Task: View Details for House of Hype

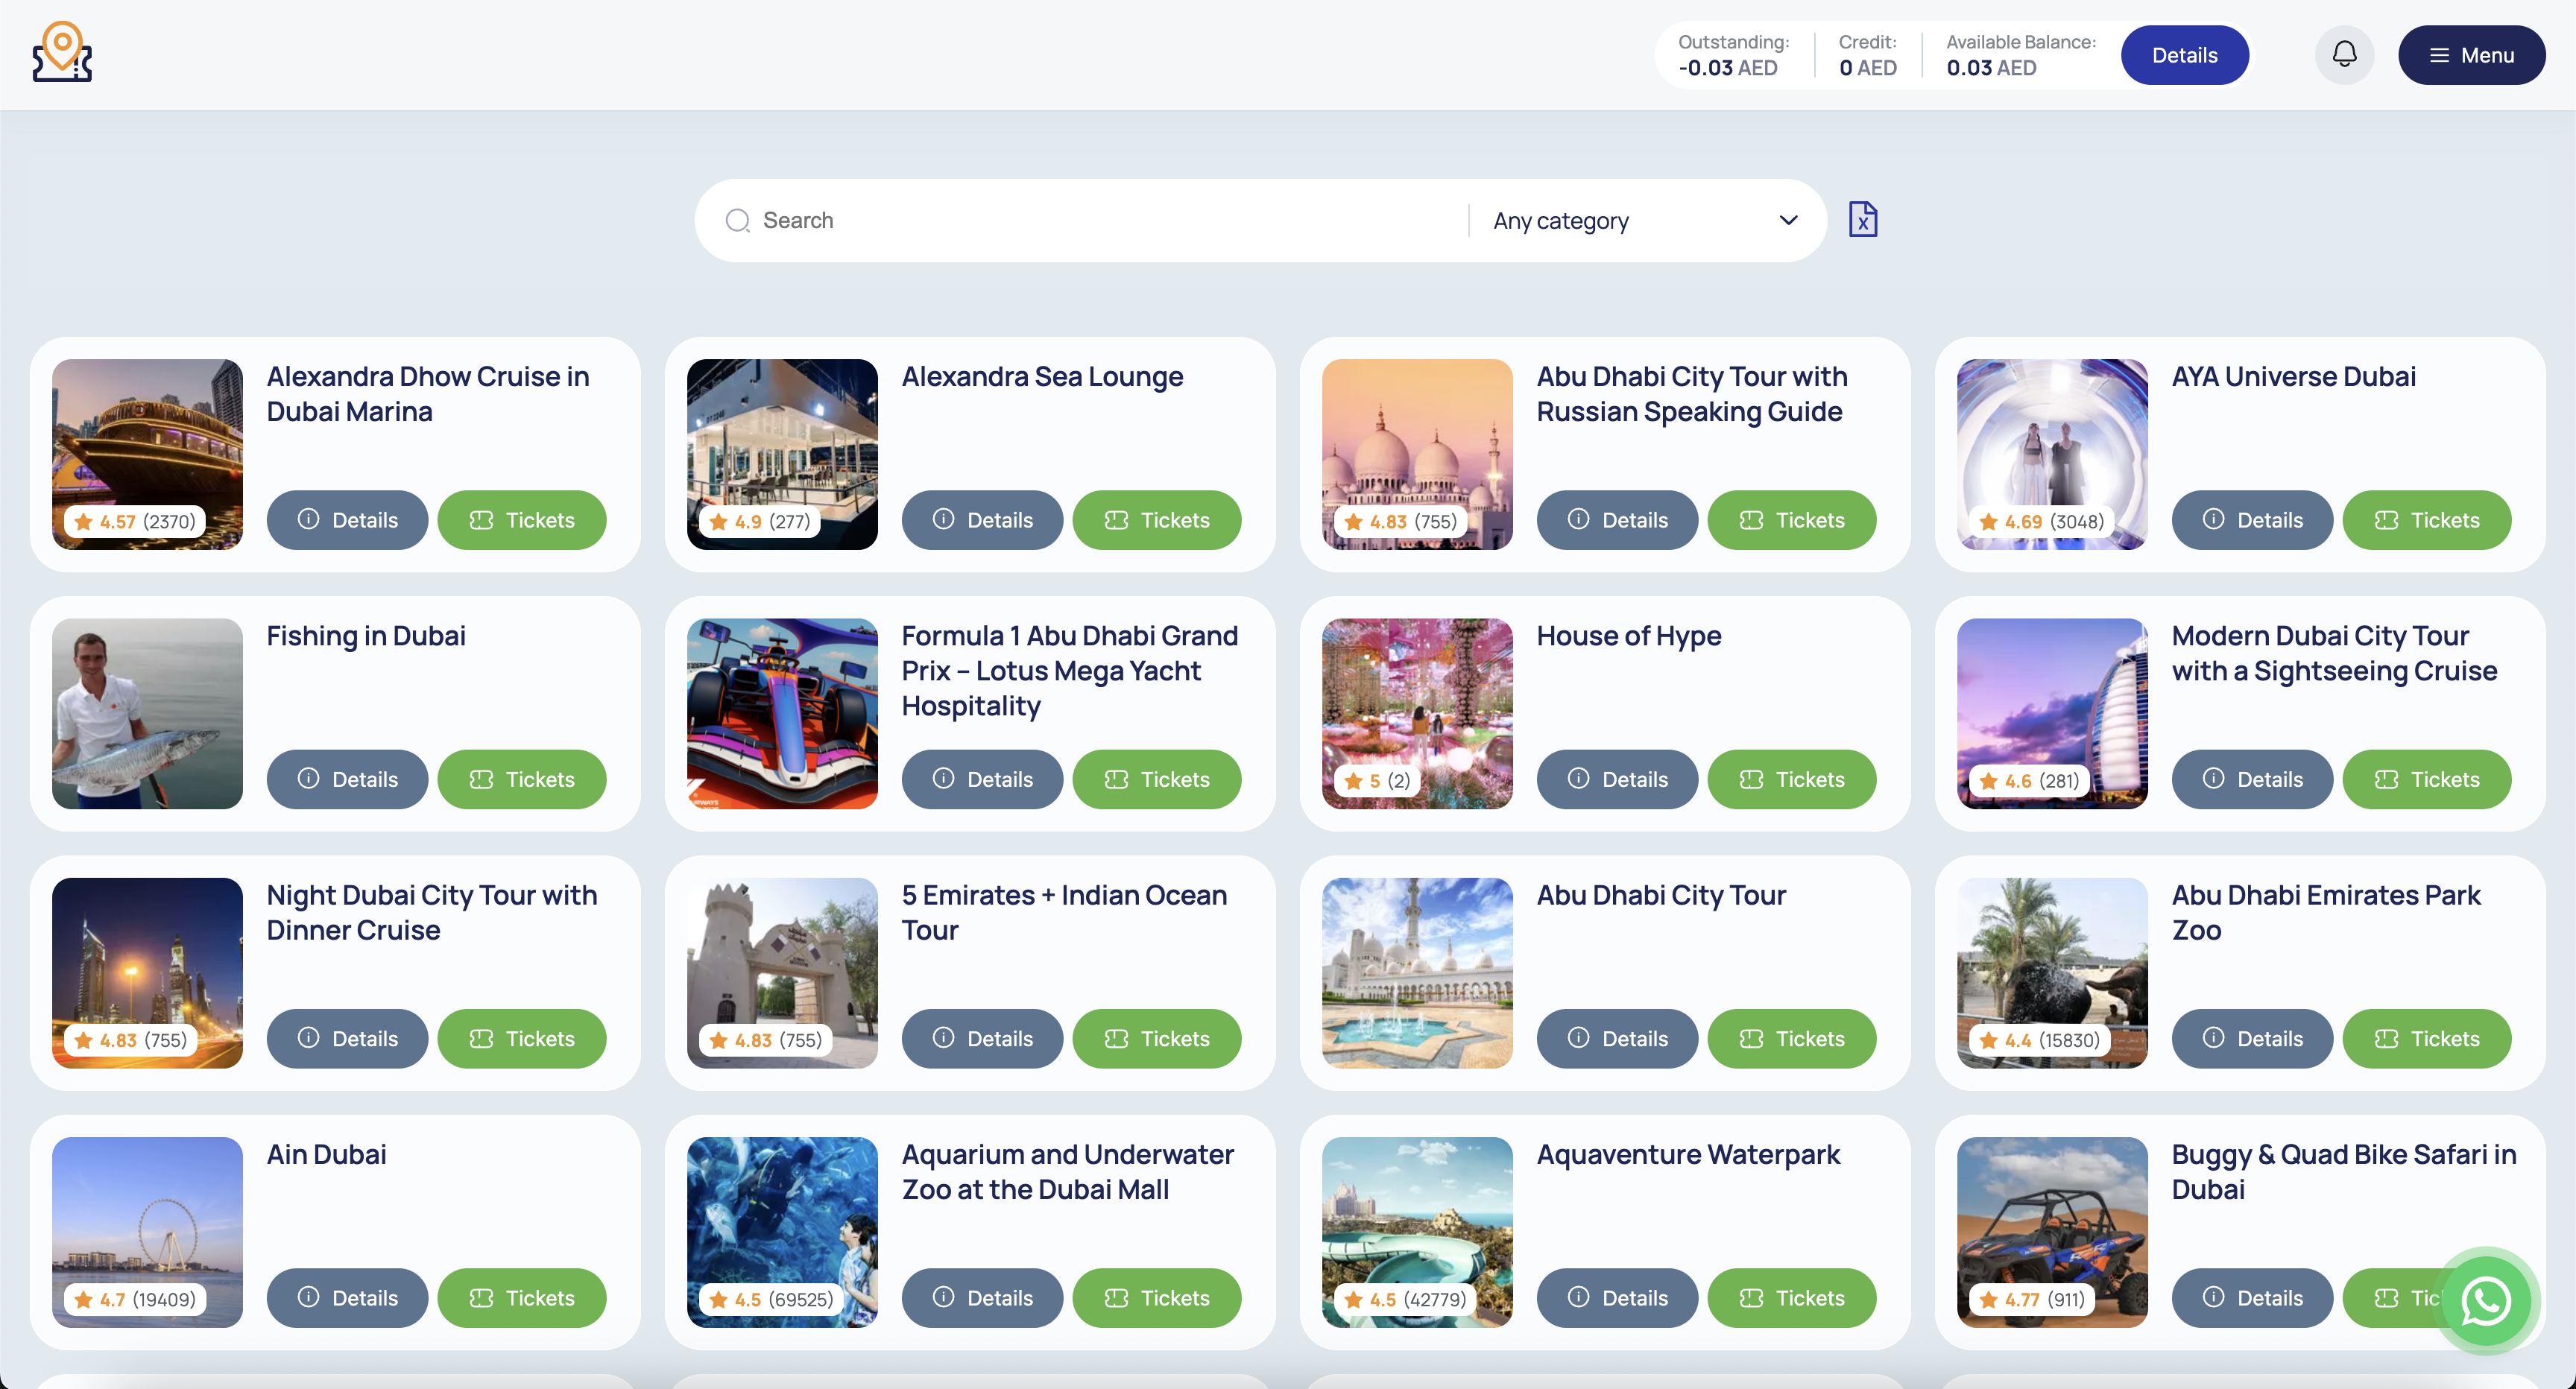Action: click(1617, 779)
